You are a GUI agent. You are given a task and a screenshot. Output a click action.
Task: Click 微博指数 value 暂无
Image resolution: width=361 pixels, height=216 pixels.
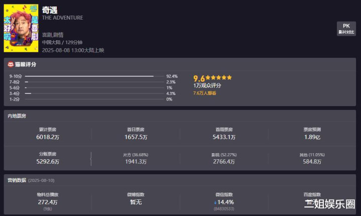(x=136, y=202)
